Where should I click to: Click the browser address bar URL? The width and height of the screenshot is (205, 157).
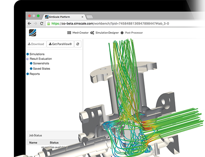(110, 23)
